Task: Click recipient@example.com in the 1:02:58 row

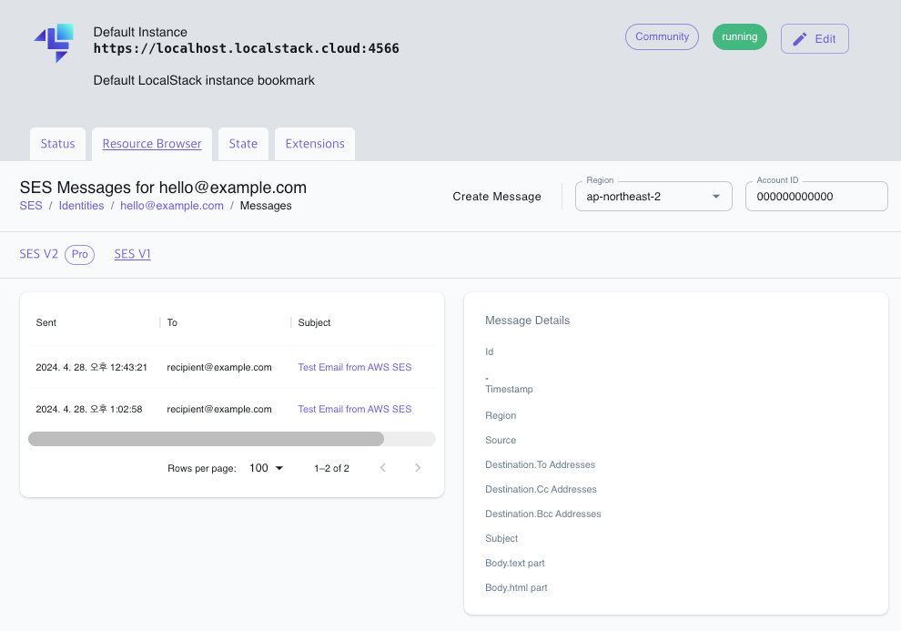Action: [x=219, y=409]
